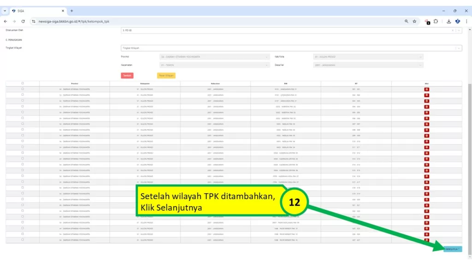Open the browser extensions puzzle icon
Image resolution: width=472 pixels, height=265 pixels.
[x=436, y=21]
